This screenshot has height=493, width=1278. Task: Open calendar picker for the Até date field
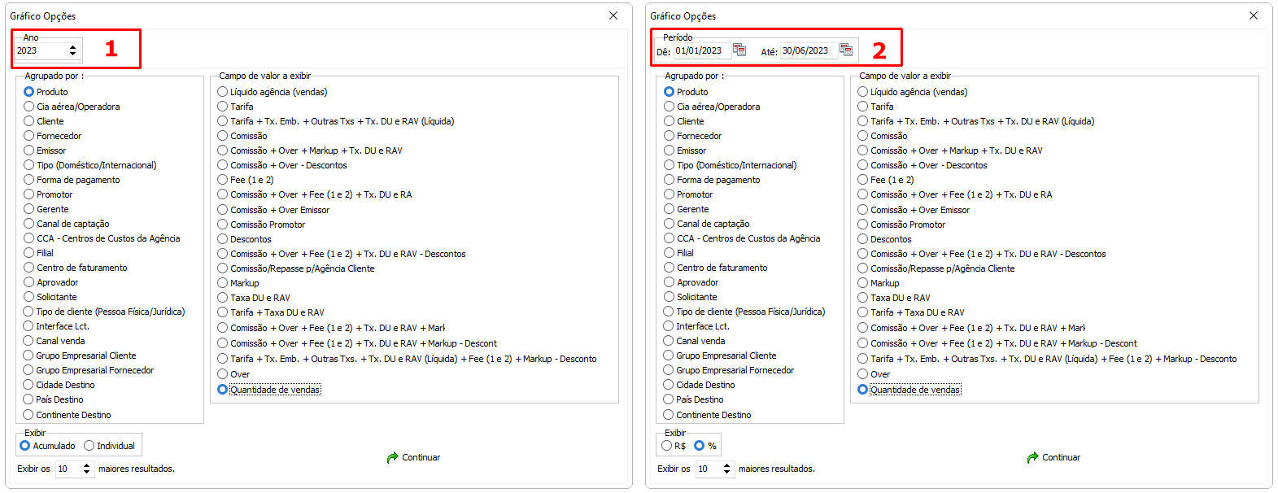[x=846, y=50]
